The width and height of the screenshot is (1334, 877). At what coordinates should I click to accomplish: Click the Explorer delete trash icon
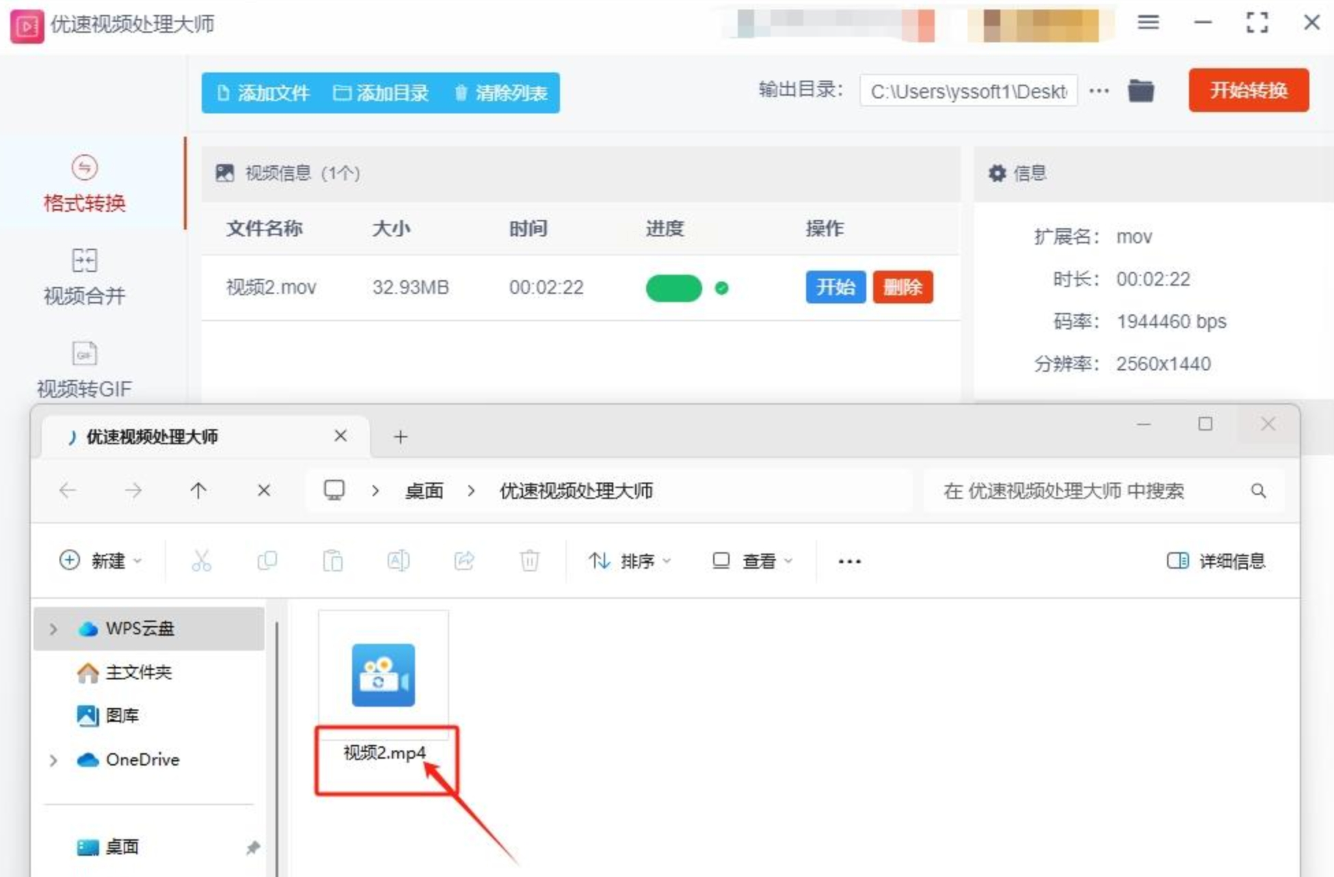[x=529, y=561]
